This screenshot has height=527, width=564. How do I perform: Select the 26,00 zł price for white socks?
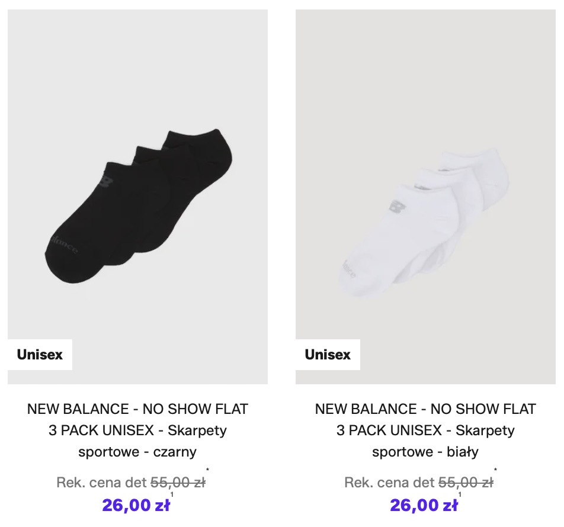click(424, 505)
